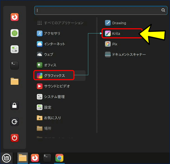The image size is (170, 164).
Task: Launch the Pix image viewer
Action: click(115, 44)
